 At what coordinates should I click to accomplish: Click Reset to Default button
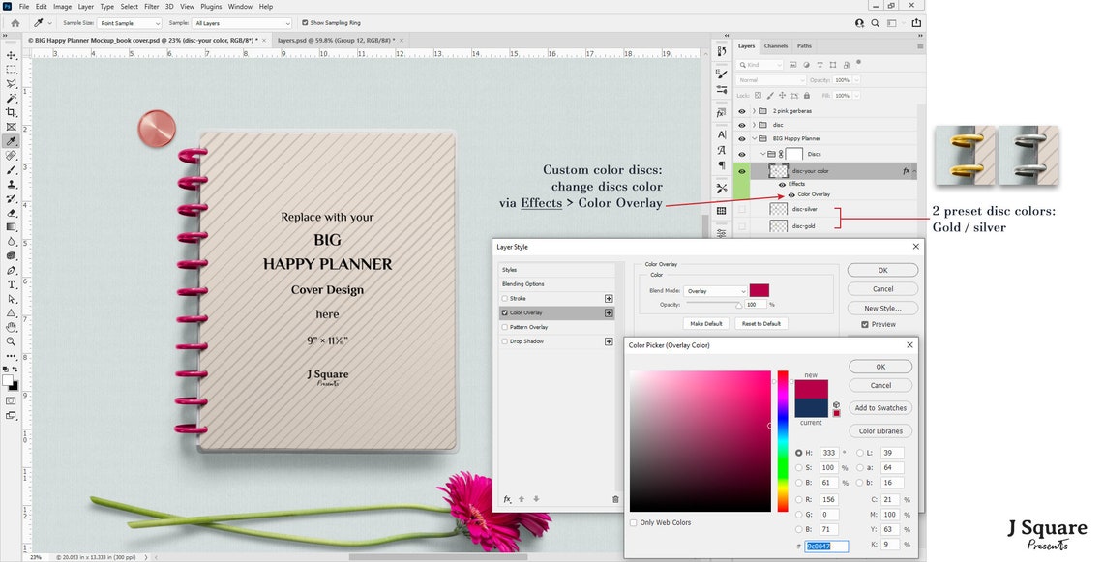point(761,324)
